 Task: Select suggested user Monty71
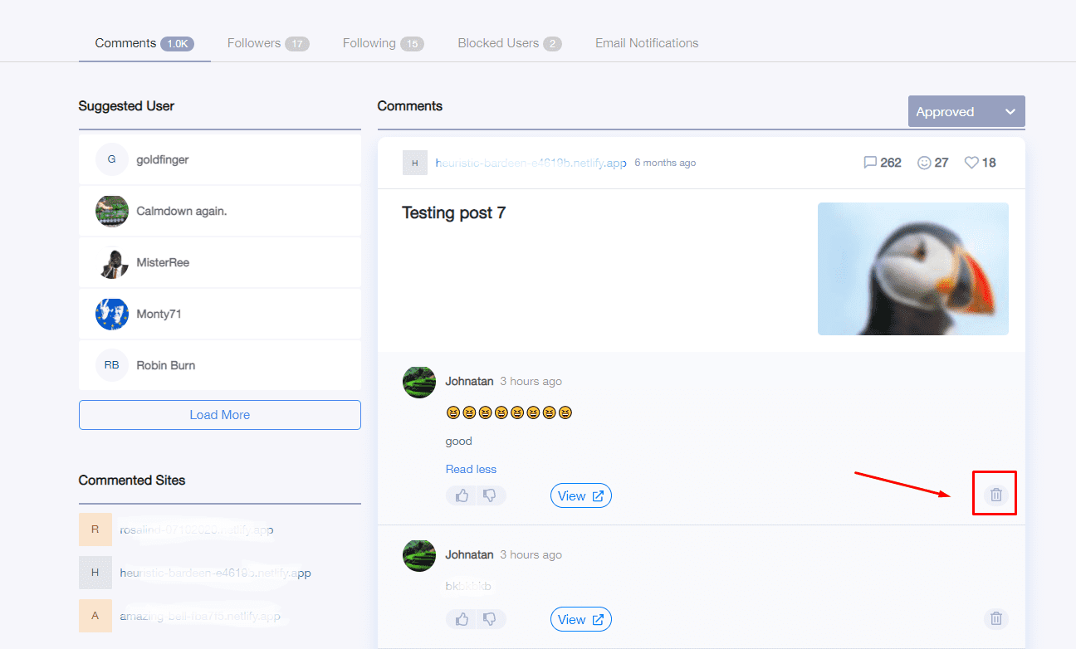[220, 314]
